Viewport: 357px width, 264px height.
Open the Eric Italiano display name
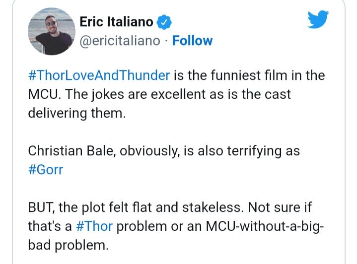pyautogui.click(x=116, y=22)
